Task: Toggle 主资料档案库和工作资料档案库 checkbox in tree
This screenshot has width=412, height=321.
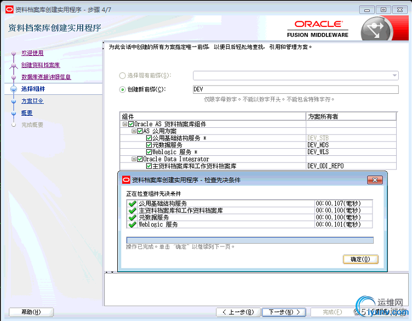Action: [149, 166]
